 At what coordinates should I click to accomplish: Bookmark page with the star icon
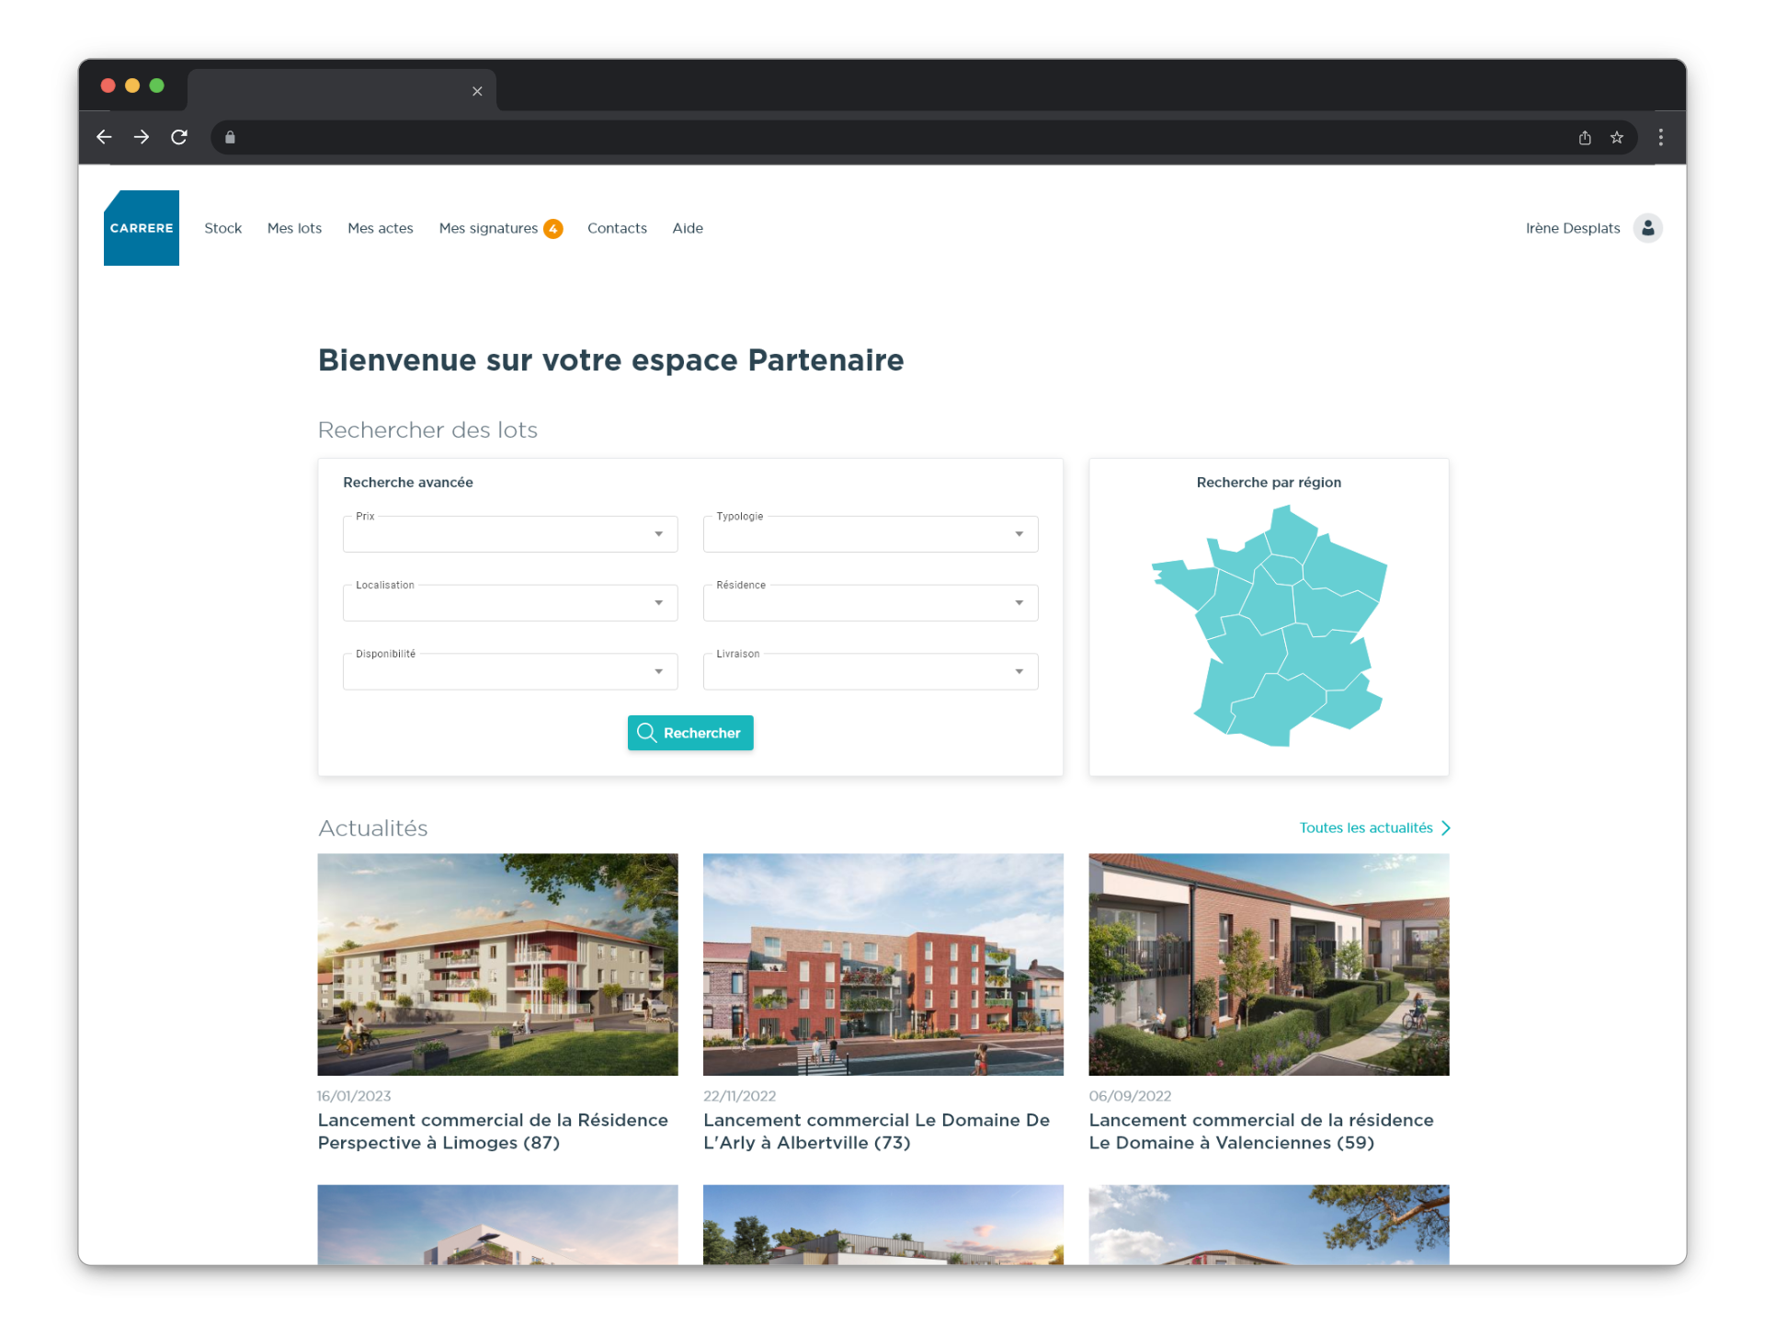pos(1616,138)
